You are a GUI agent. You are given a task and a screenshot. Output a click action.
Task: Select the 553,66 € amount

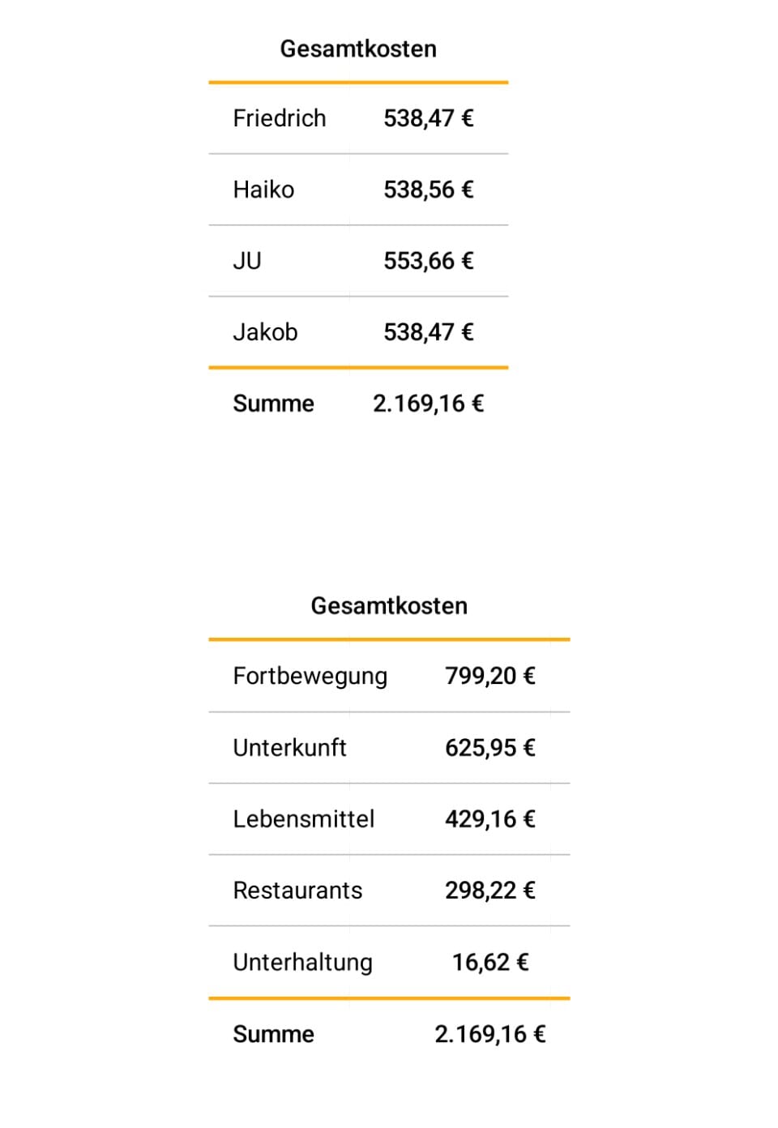(428, 261)
